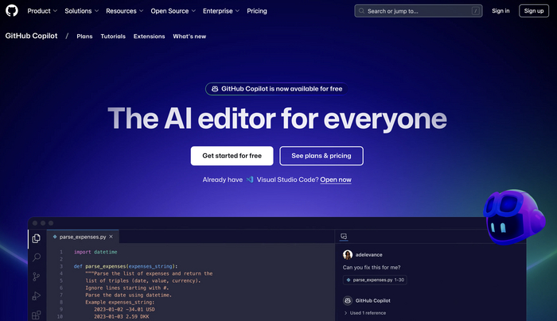Open the chat panel icon
Image resolution: width=557 pixels, height=321 pixels.
344,236
